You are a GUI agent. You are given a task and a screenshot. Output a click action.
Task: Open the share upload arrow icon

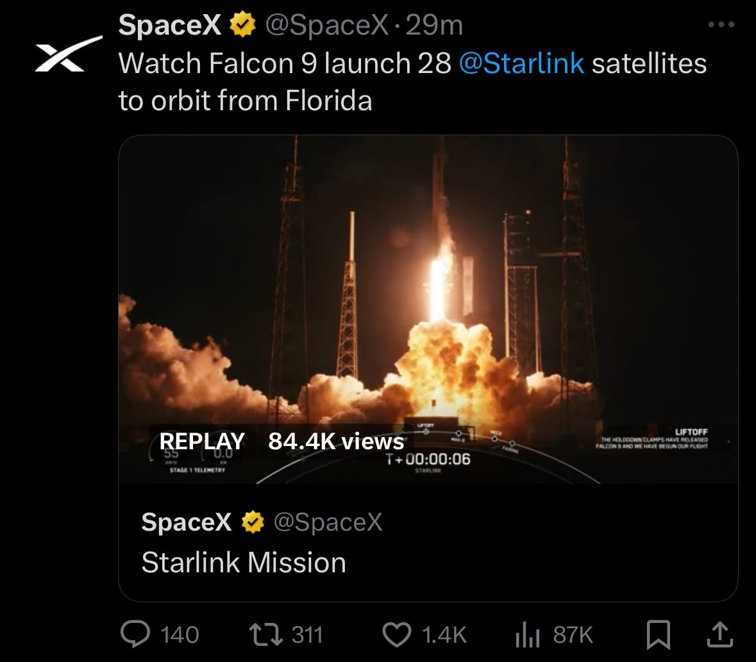pyautogui.click(x=720, y=634)
